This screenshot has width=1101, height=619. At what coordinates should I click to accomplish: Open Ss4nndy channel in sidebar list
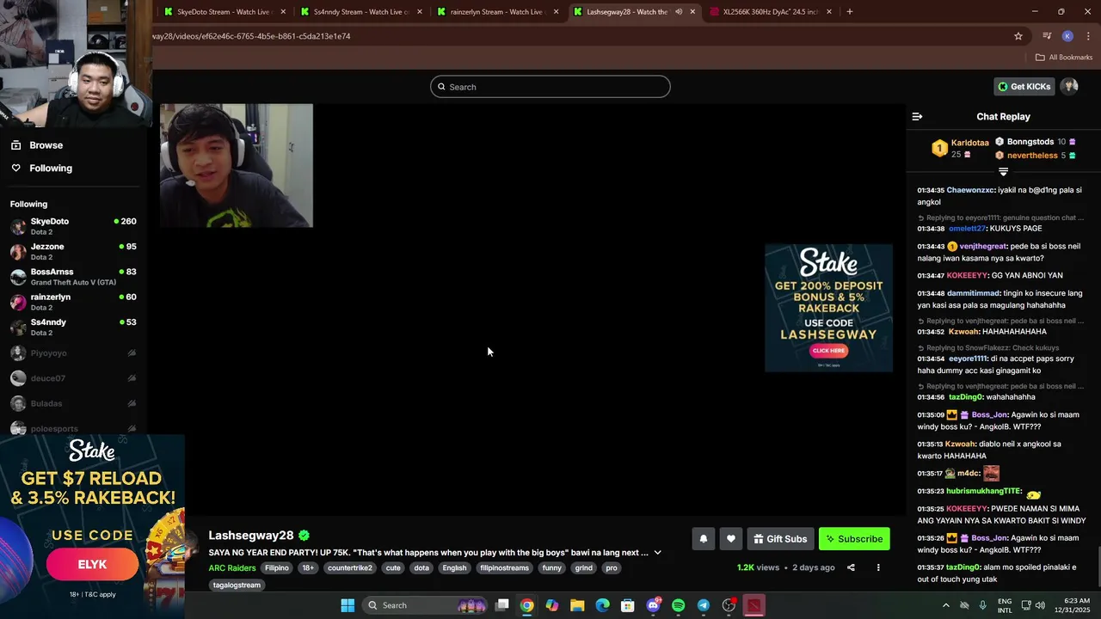[x=73, y=327]
